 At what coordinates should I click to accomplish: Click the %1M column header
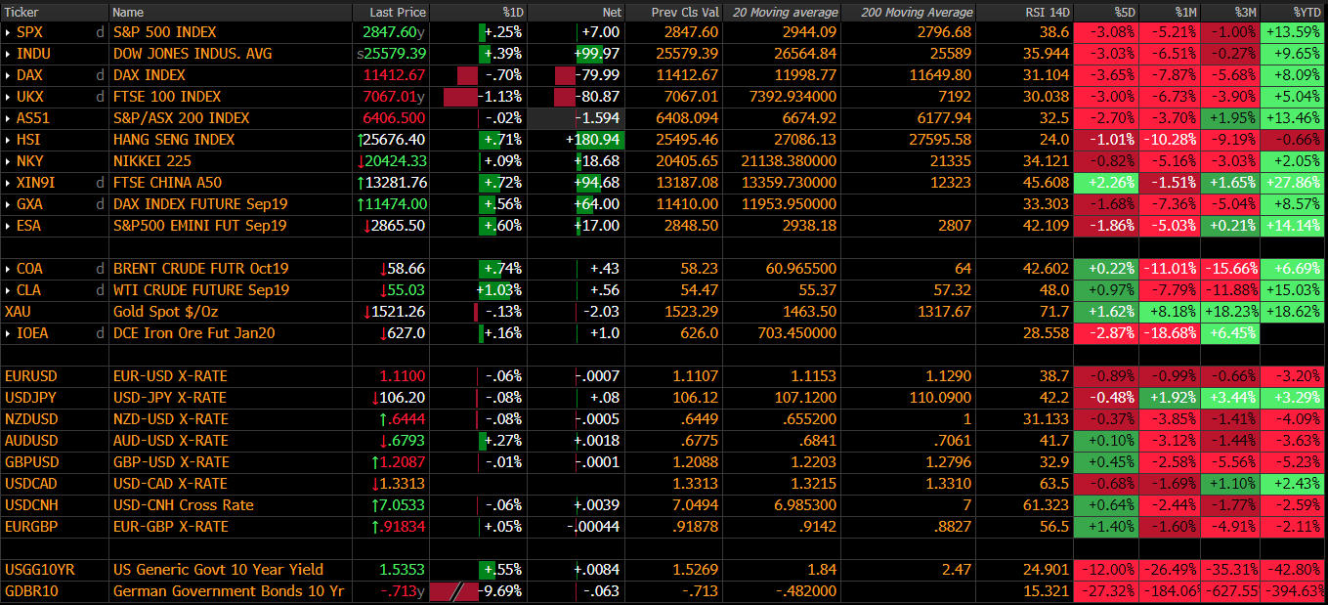click(x=1169, y=12)
